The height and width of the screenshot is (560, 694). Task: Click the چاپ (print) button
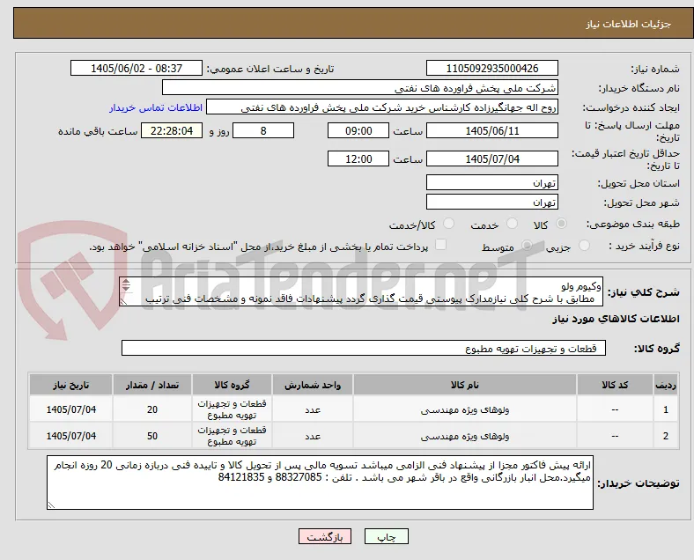point(387,536)
